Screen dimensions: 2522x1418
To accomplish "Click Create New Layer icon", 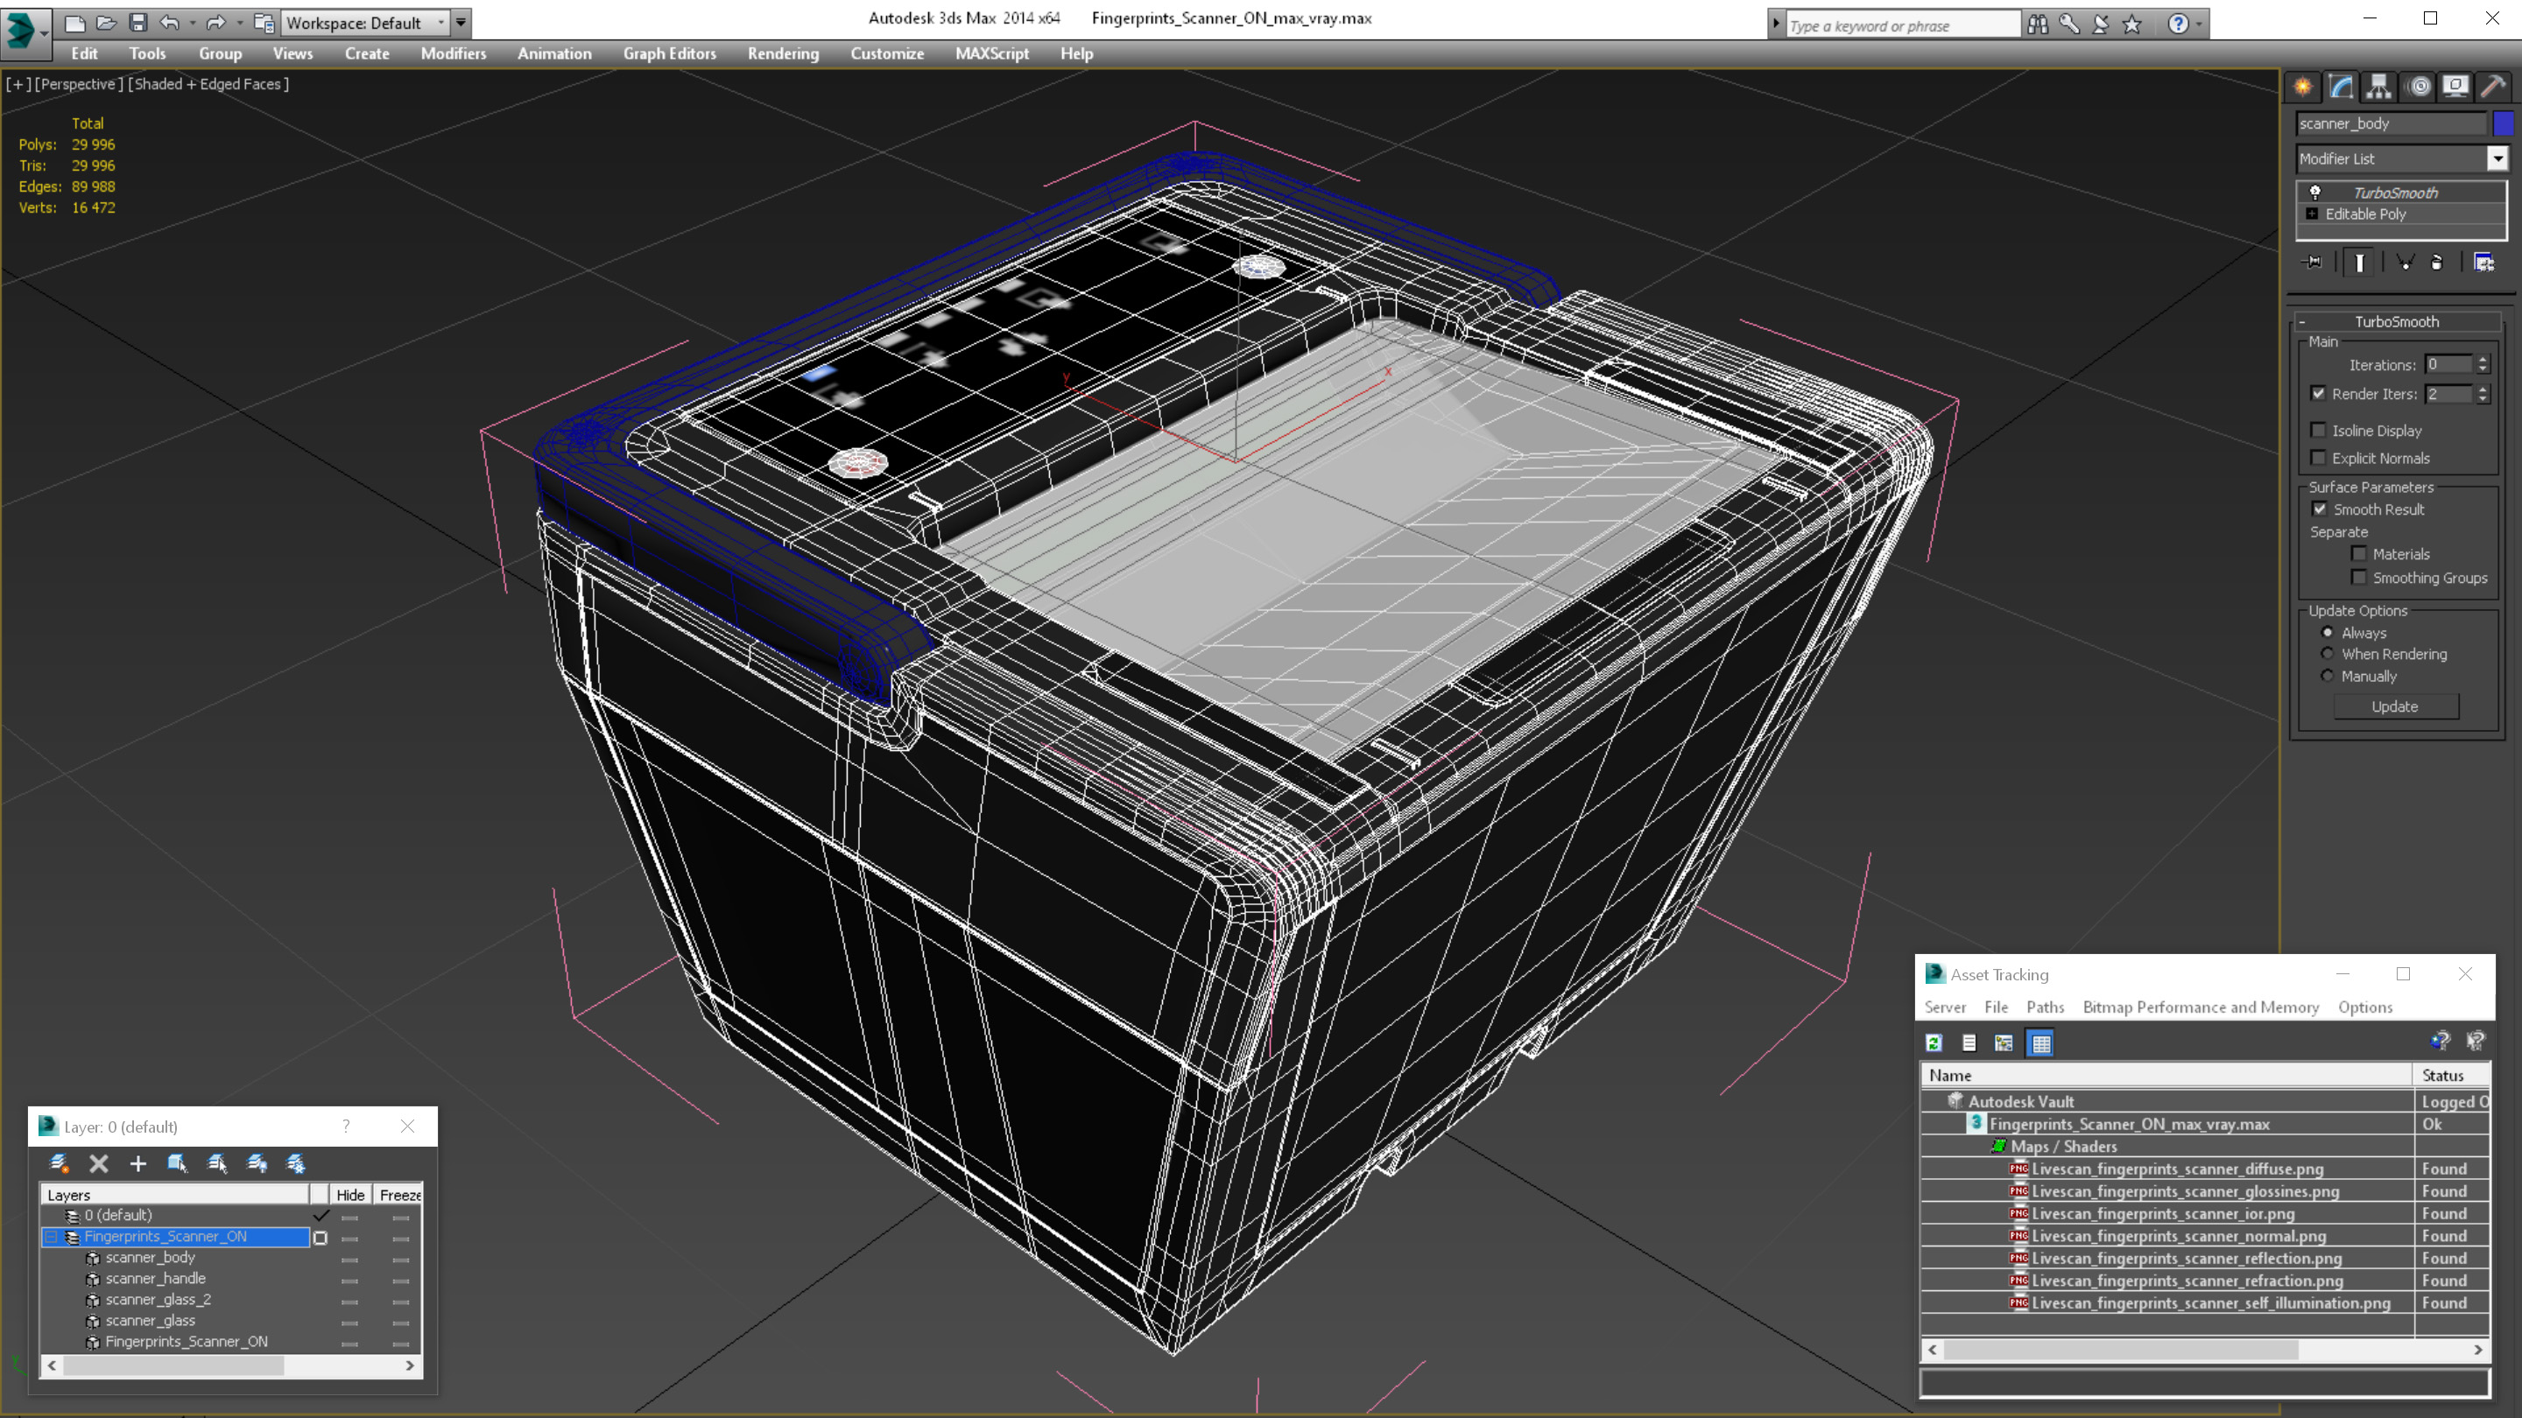I will [x=59, y=1163].
